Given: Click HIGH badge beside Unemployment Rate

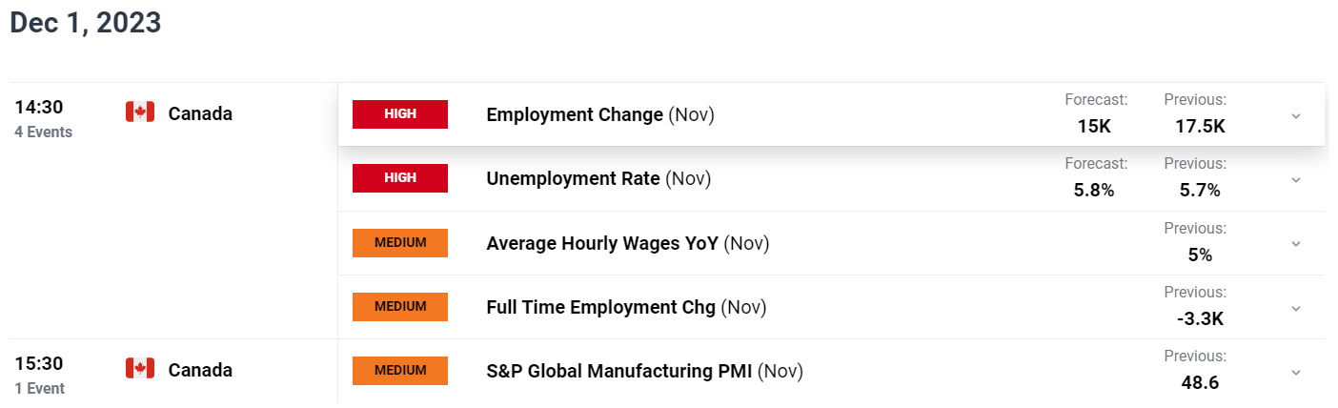Looking at the screenshot, I should pyautogui.click(x=400, y=178).
